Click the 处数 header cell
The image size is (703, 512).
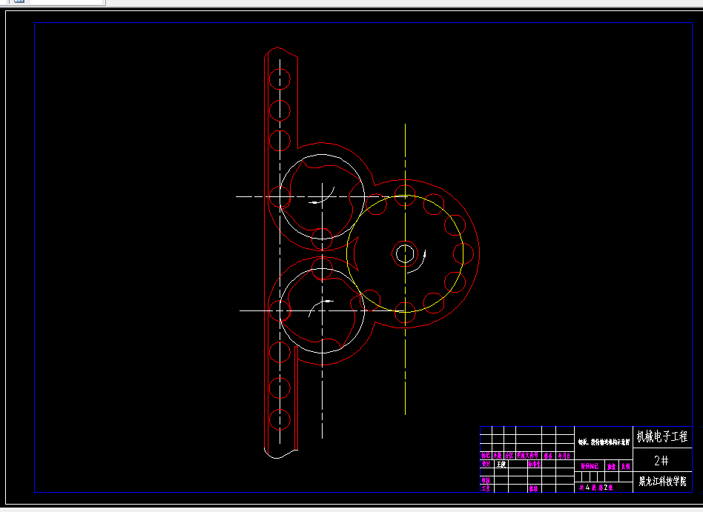497,456
